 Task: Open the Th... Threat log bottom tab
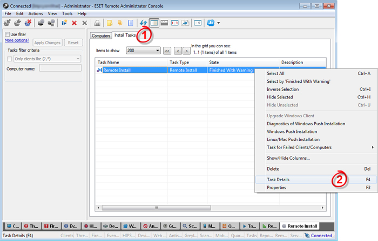31,226
